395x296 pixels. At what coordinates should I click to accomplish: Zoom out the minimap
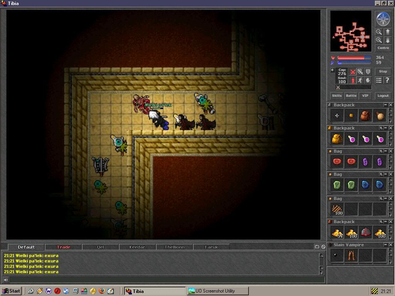click(x=379, y=32)
